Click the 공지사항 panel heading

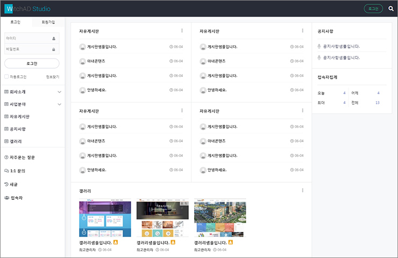[x=325, y=31]
